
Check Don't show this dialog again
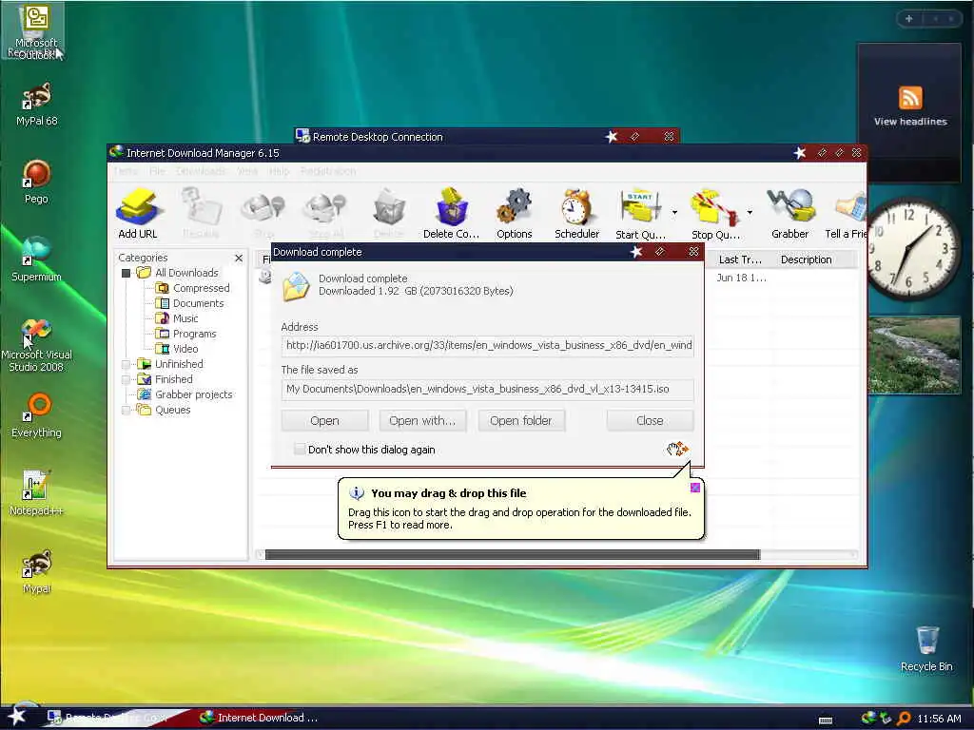click(300, 449)
